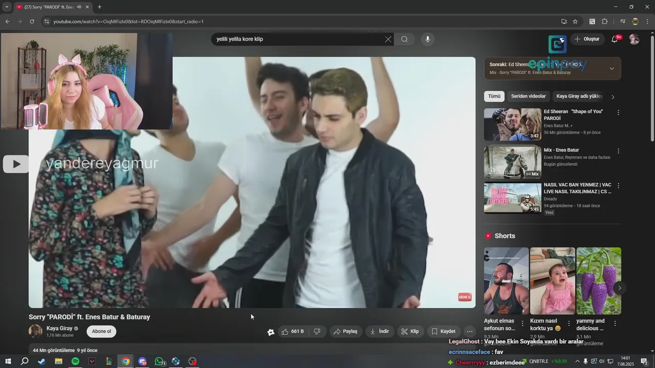Reload the page
Image resolution: width=655 pixels, height=368 pixels.
click(32, 21)
